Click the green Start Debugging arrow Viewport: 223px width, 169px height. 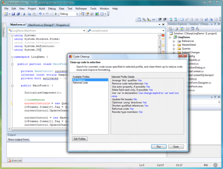56,14
